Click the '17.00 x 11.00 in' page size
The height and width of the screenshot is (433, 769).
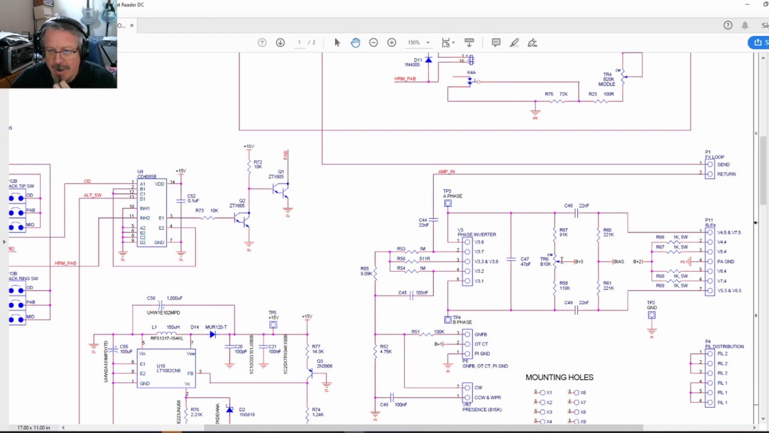pyautogui.click(x=34, y=428)
